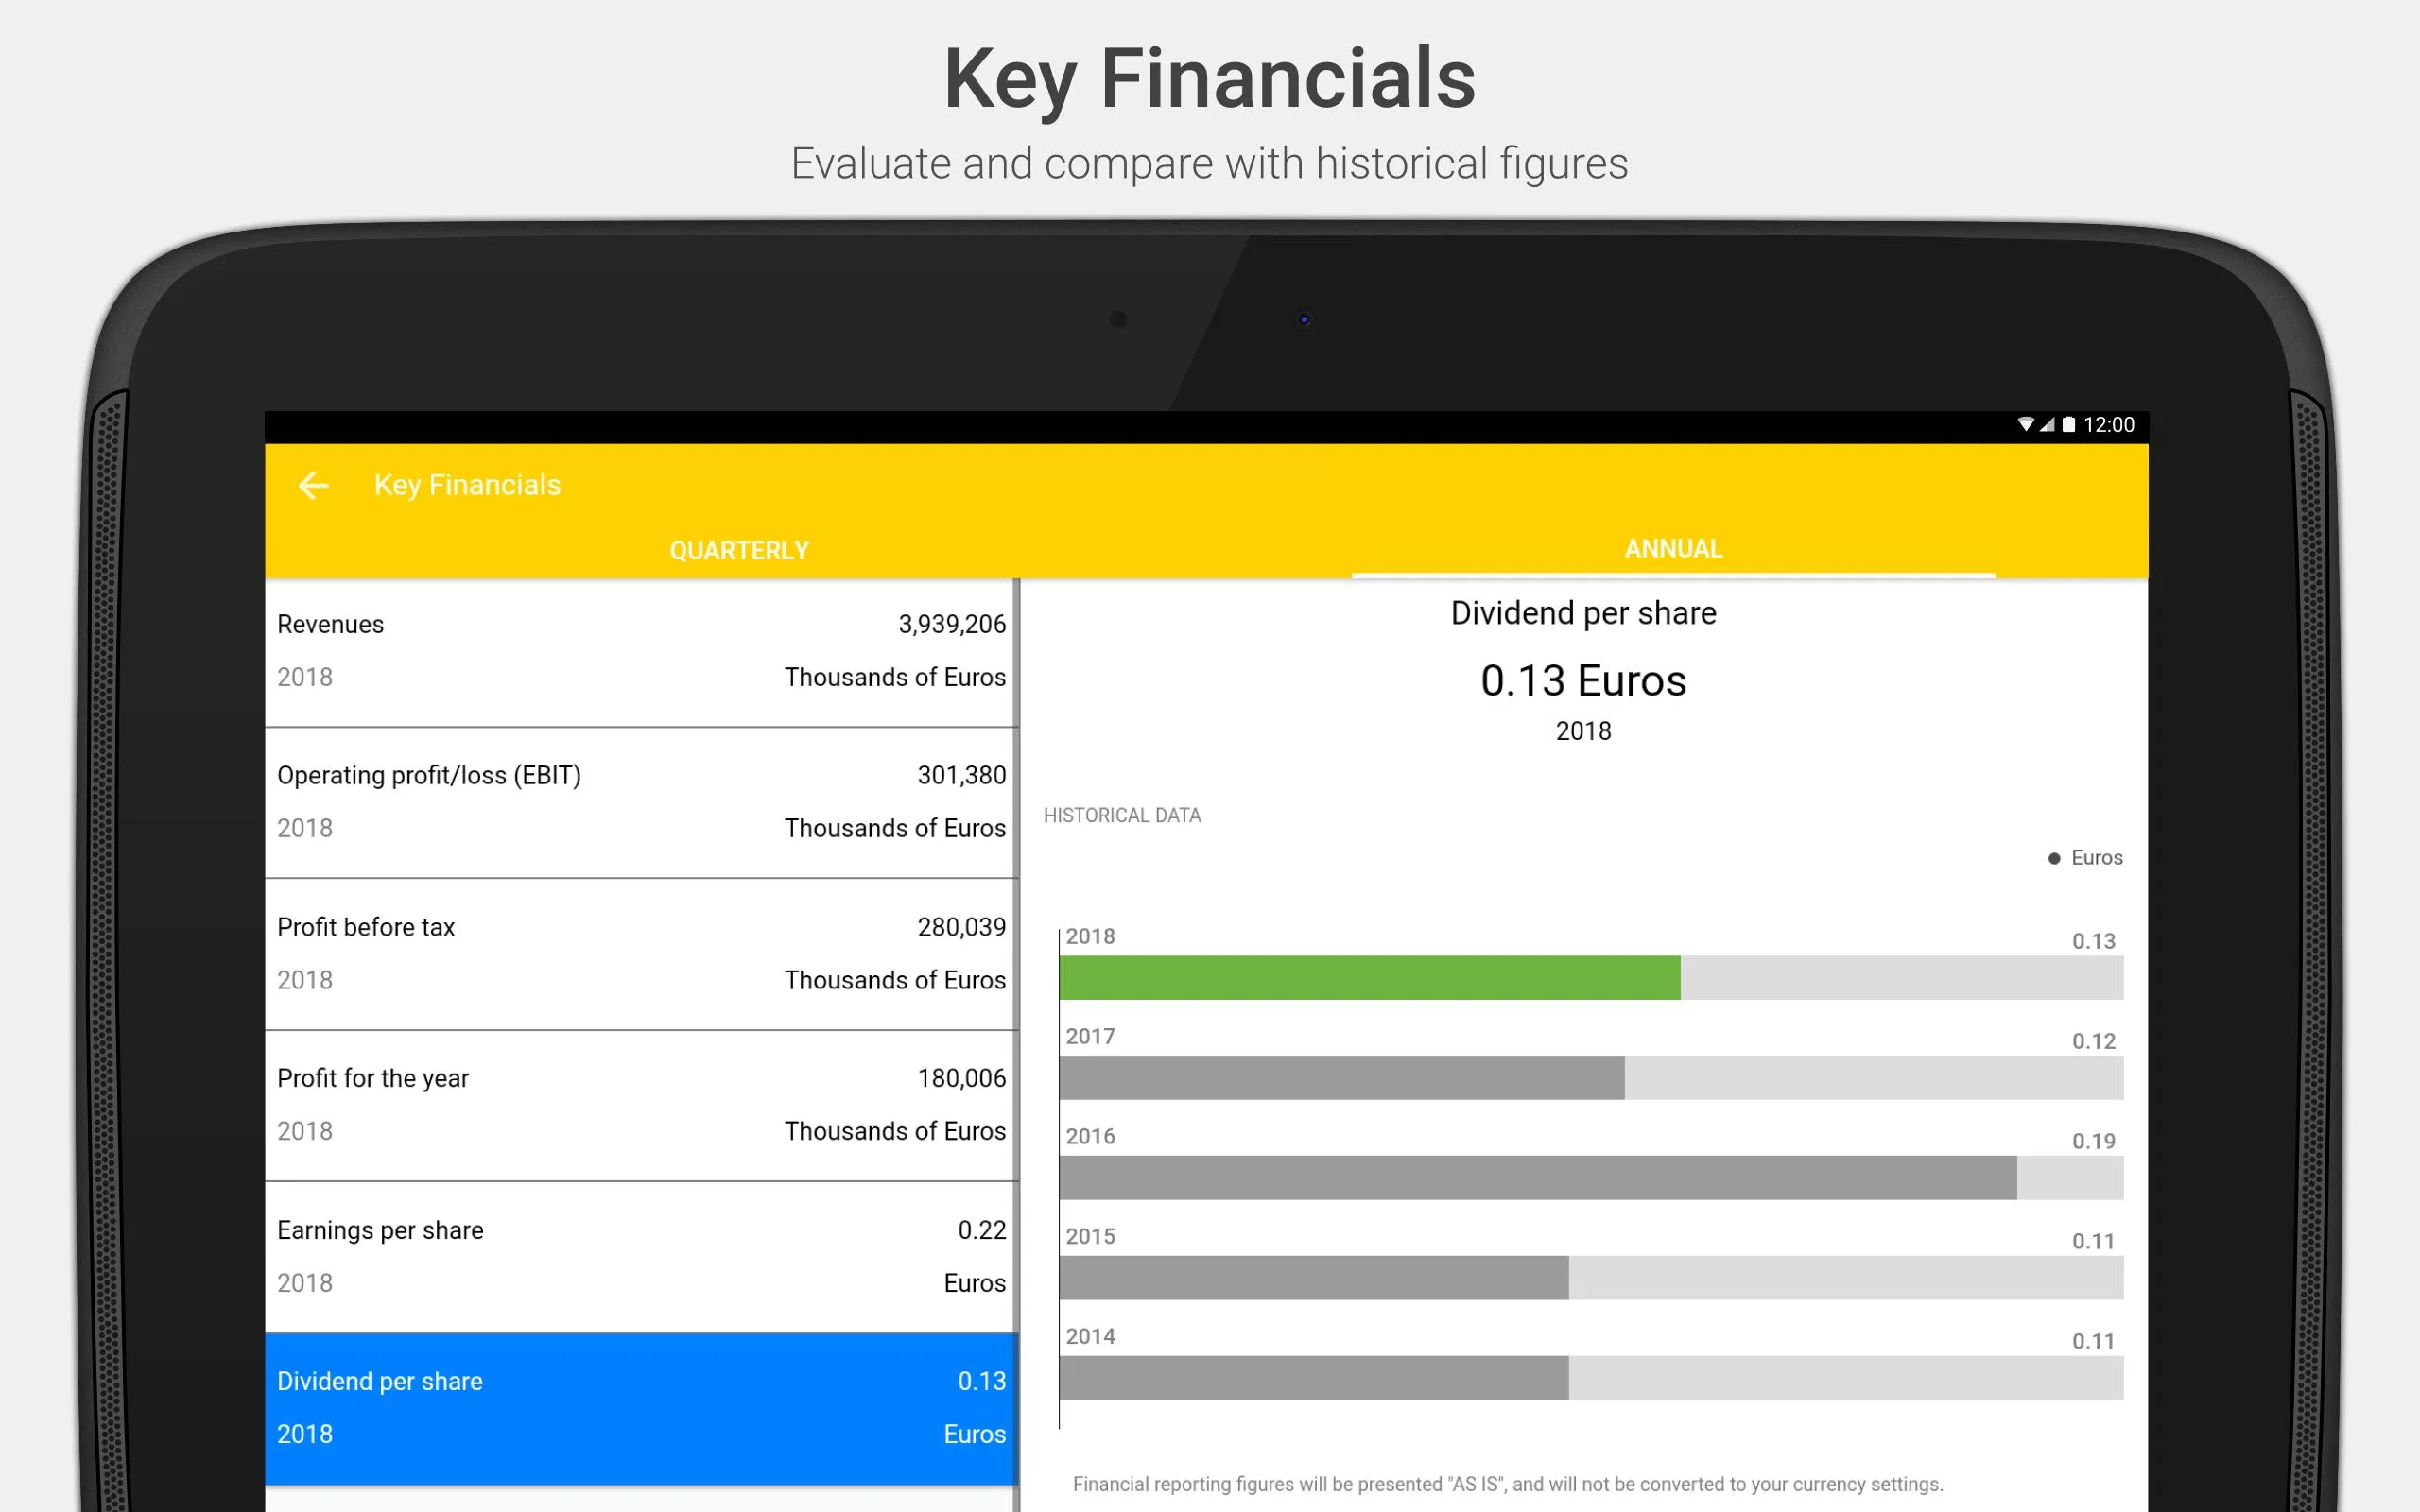The height and width of the screenshot is (1512, 2420).
Task: Select the highlighted Dividend per share row
Action: point(641,1408)
